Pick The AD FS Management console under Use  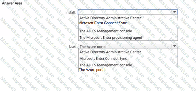pos(105,65)
